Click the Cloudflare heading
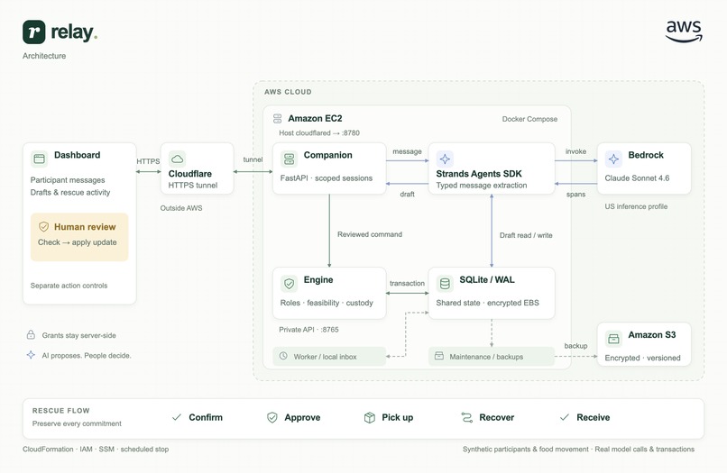Viewport: 727px width, 473px height. pos(190,174)
